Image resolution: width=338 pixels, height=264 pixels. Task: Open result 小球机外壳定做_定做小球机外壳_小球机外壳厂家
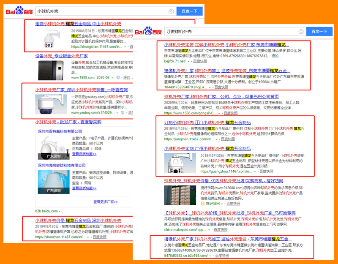(226, 45)
